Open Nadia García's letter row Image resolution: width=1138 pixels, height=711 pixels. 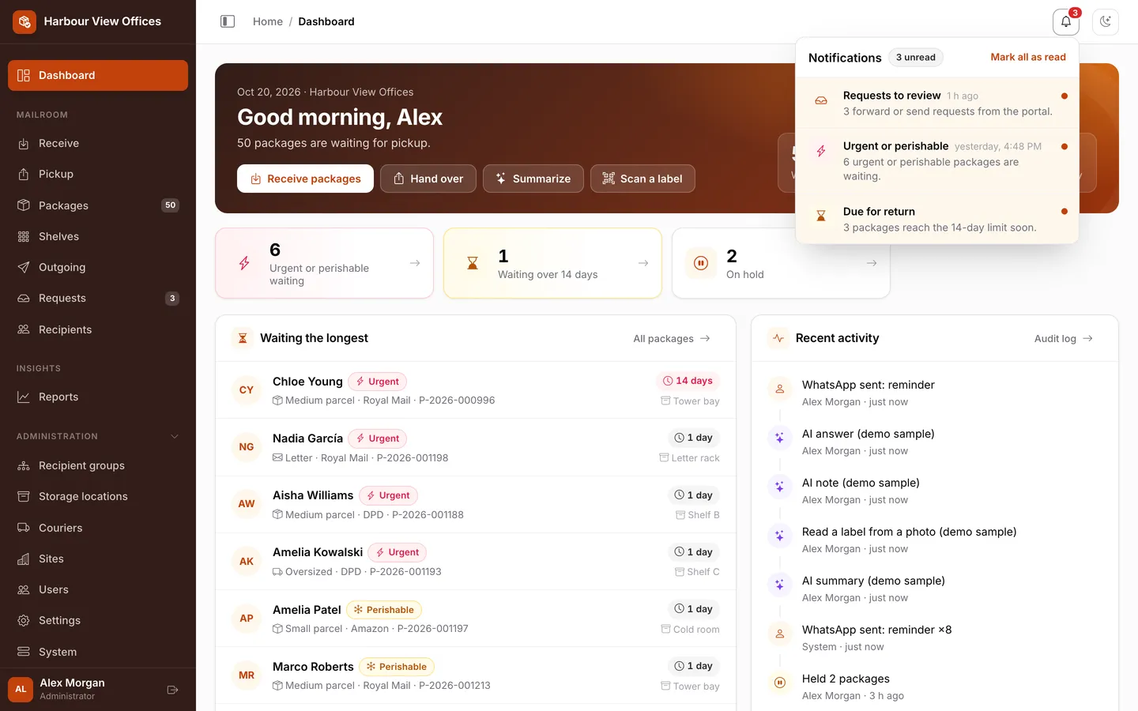click(476, 447)
